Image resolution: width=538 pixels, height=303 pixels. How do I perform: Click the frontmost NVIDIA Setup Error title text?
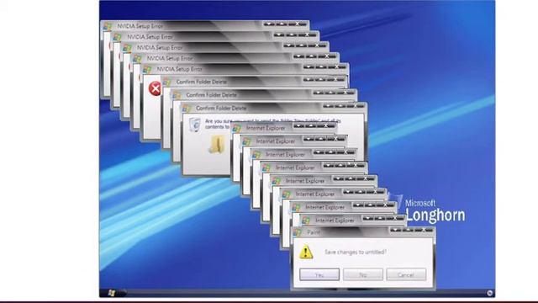pyautogui.click(x=180, y=69)
